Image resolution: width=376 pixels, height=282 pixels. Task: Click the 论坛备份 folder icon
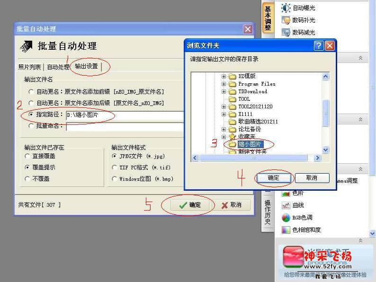point(232,129)
